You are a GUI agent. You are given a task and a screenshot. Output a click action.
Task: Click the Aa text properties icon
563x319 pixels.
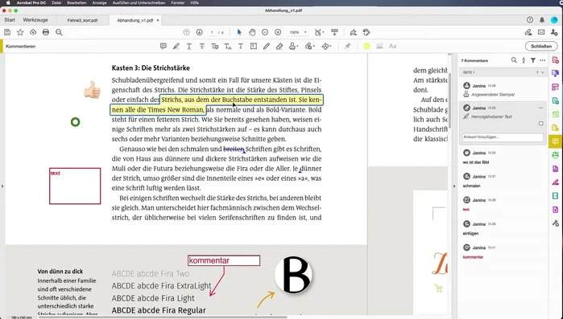click(392, 46)
